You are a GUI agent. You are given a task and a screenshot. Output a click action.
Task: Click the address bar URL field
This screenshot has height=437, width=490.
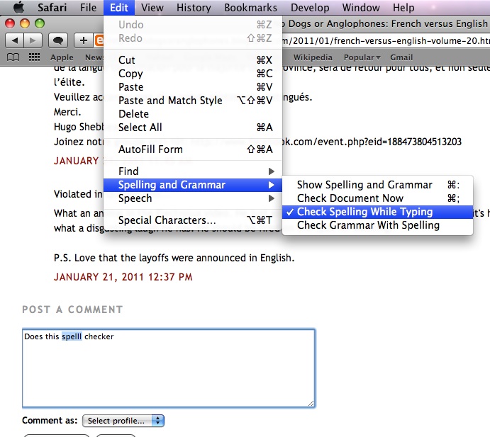click(x=386, y=40)
